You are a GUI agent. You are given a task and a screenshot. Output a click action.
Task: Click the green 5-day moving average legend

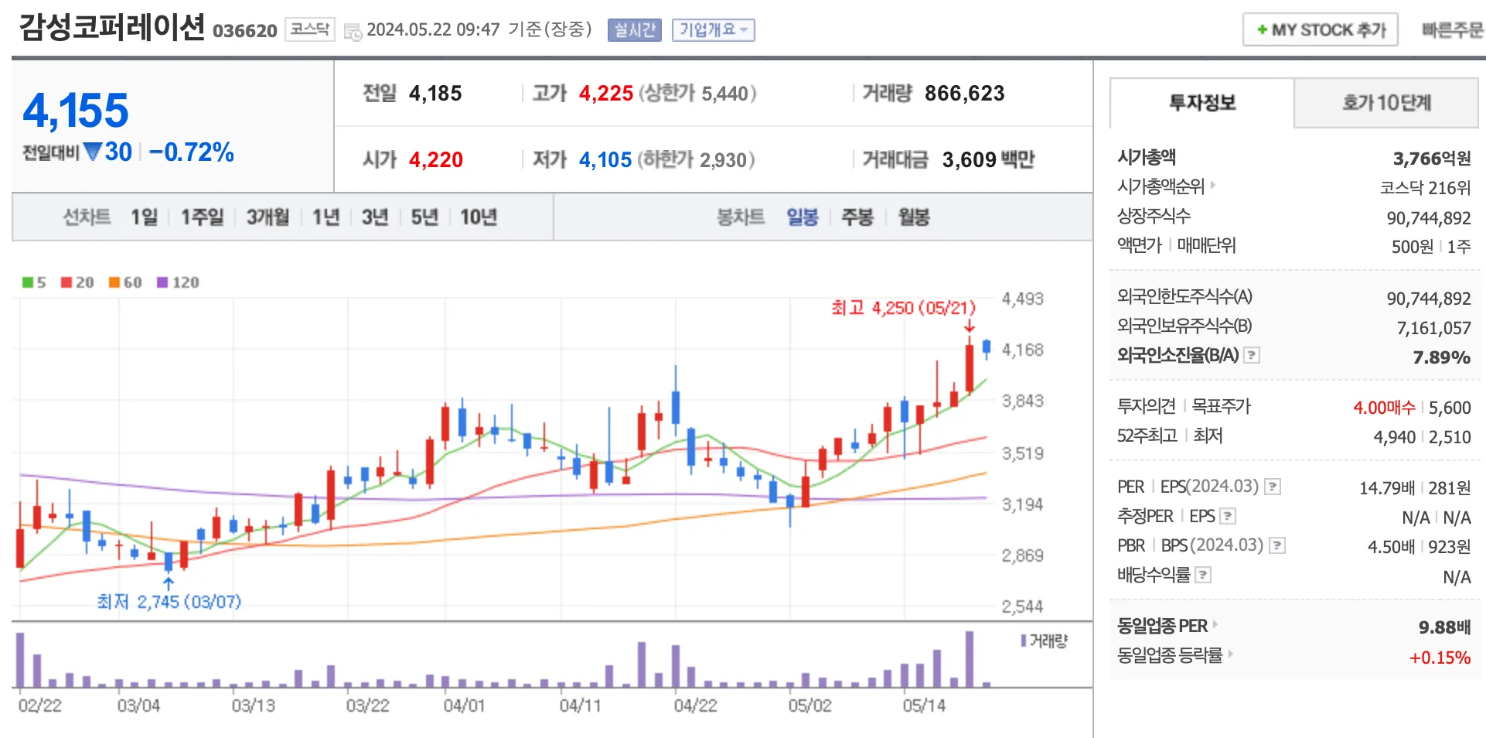point(34,282)
